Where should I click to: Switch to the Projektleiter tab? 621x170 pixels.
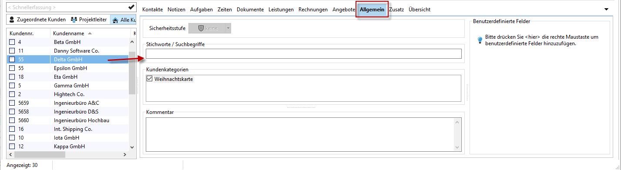tap(89, 20)
